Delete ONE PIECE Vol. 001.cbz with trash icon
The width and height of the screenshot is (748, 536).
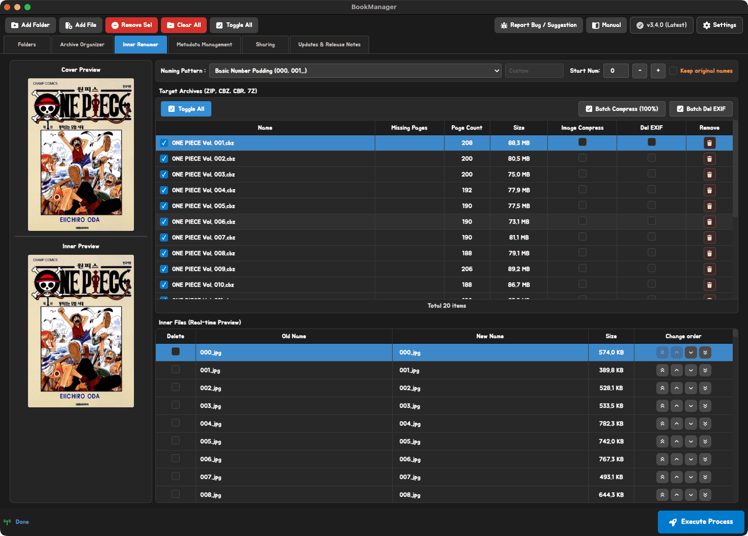point(709,143)
